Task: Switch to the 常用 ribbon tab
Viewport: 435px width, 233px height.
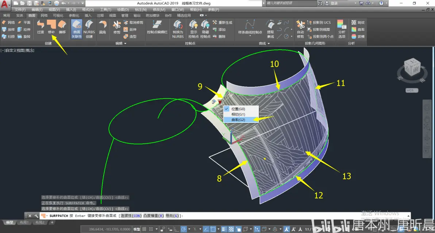Action: click(6, 16)
